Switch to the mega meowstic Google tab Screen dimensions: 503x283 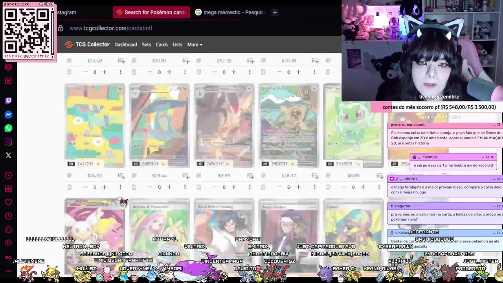coord(230,12)
